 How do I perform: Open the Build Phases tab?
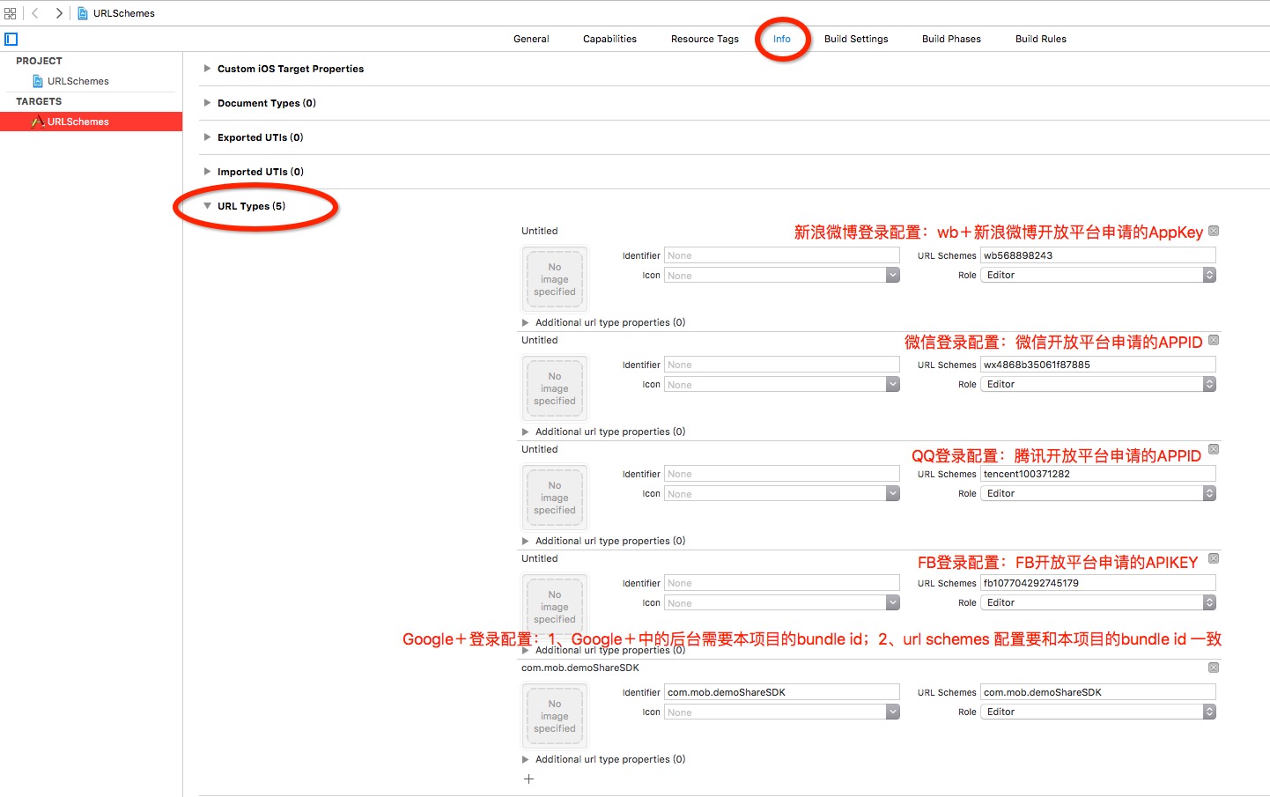tap(951, 39)
